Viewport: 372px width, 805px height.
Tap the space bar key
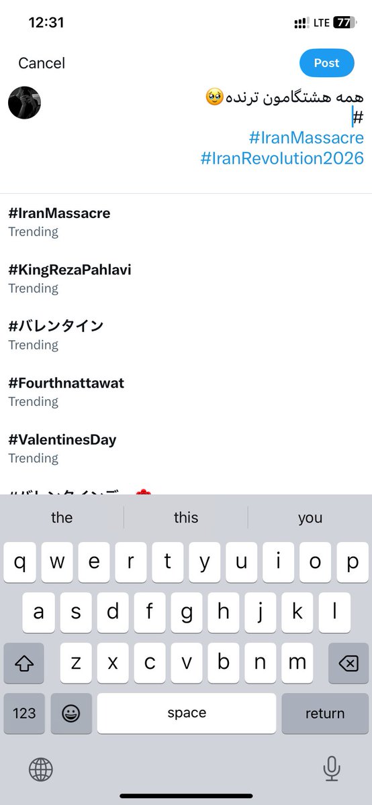(186, 713)
